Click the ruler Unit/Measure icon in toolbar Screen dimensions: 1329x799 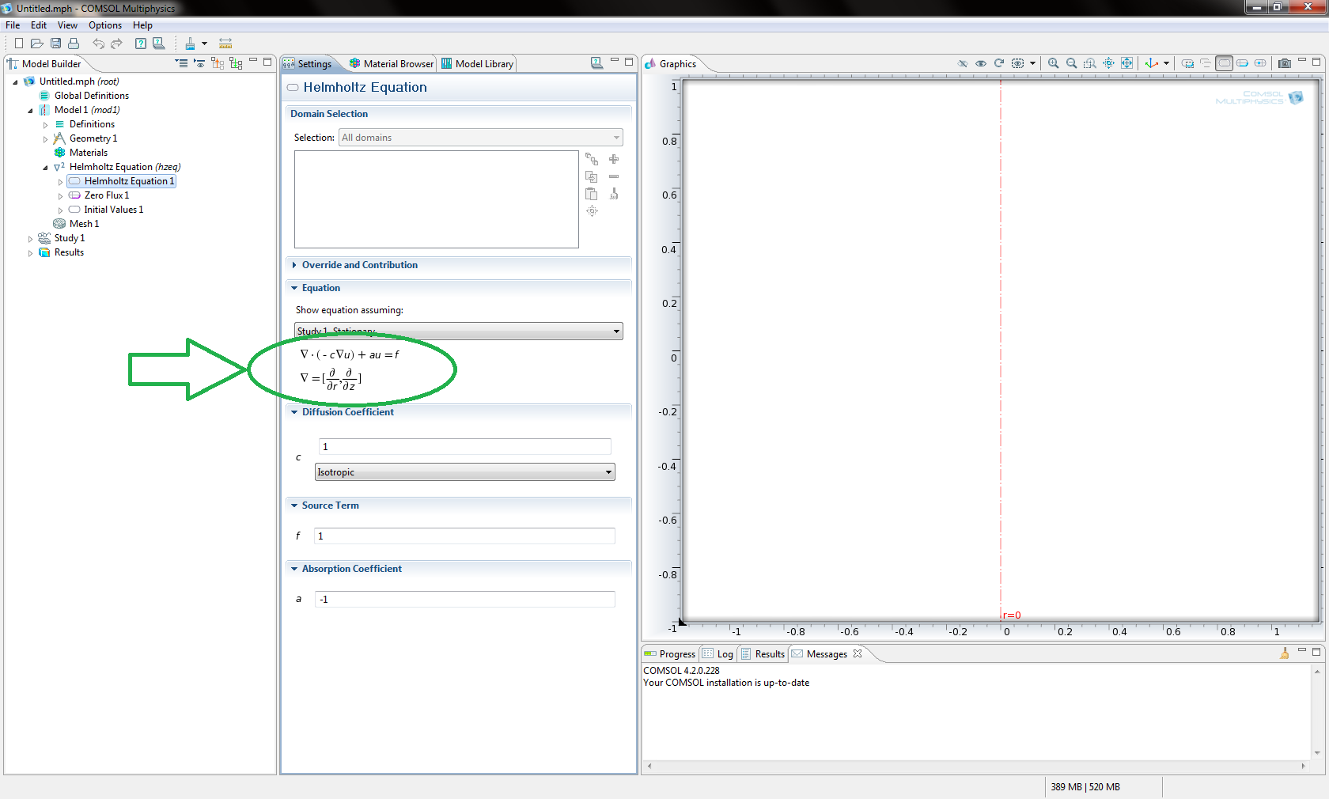tap(225, 44)
